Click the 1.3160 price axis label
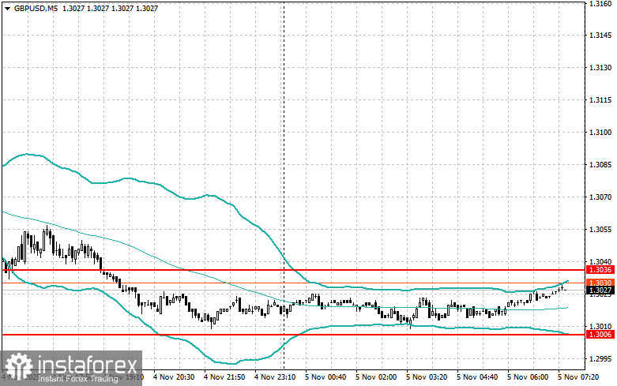The width and height of the screenshot is (617, 386). coord(600,4)
